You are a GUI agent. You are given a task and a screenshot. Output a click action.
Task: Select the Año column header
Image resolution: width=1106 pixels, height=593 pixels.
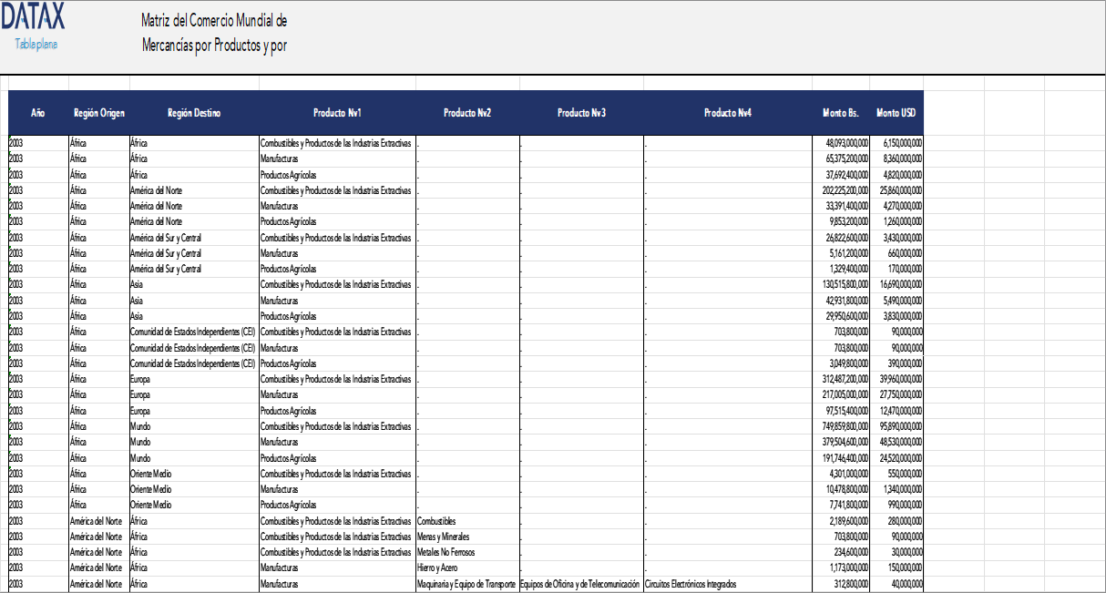(38, 113)
